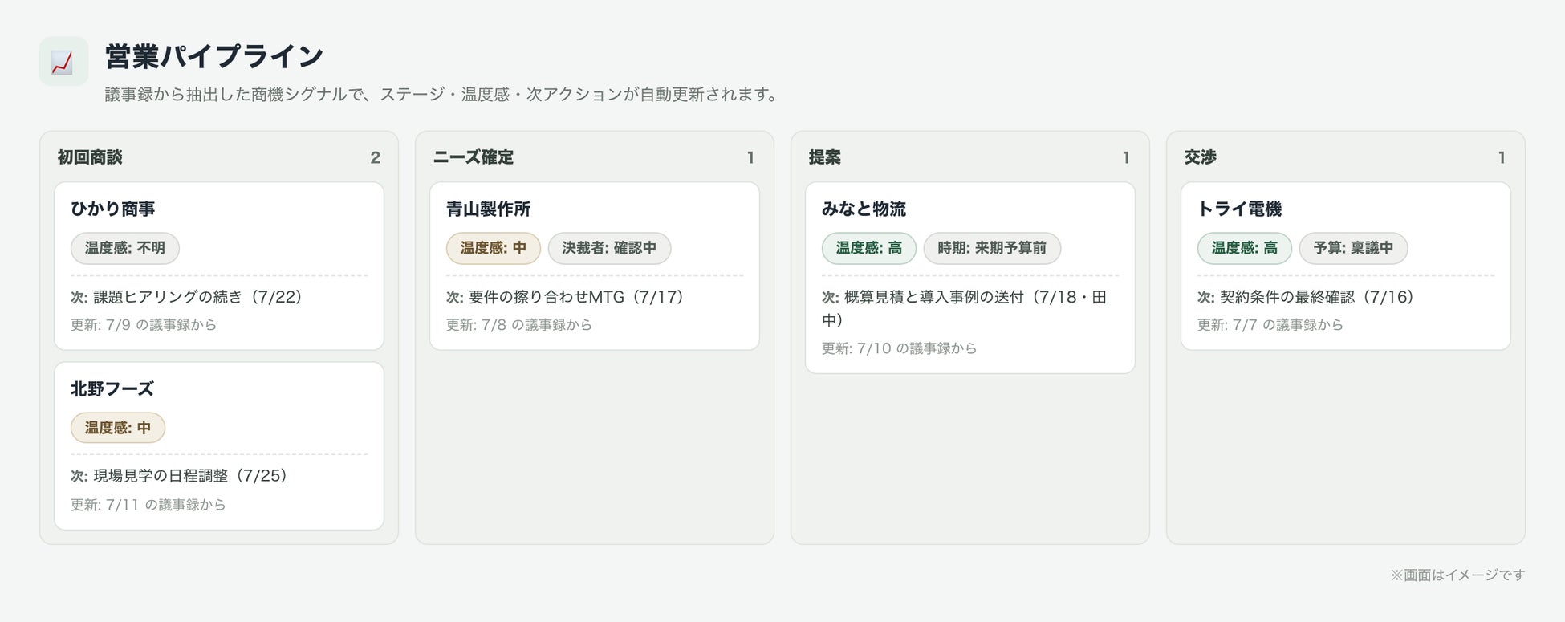Screen dimensions: 1565x622
Task: Select the 交渉 column header
Action: pyautogui.click(x=1200, y=157)
